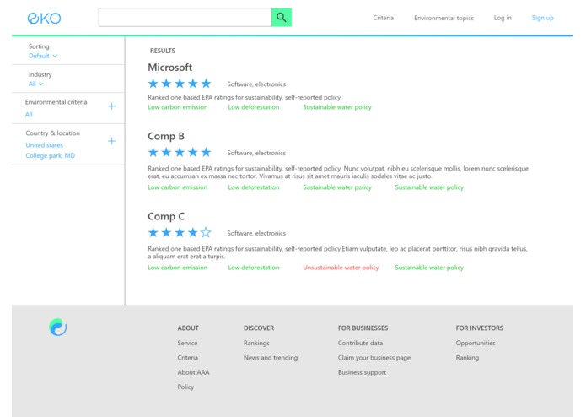586x417 pixels.
Task: Open Contribute data footer link
Action: (x=360, y=343)
